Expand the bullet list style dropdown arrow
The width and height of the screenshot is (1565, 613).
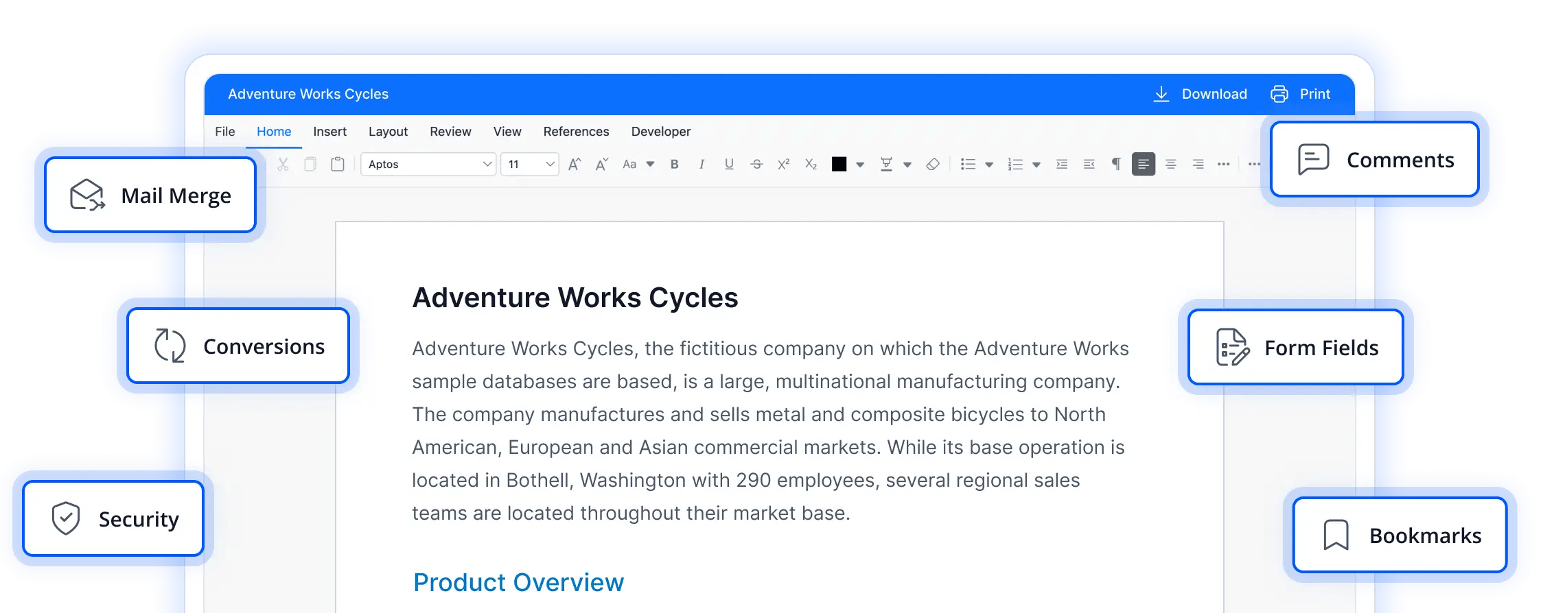click(x=989, y=165)
